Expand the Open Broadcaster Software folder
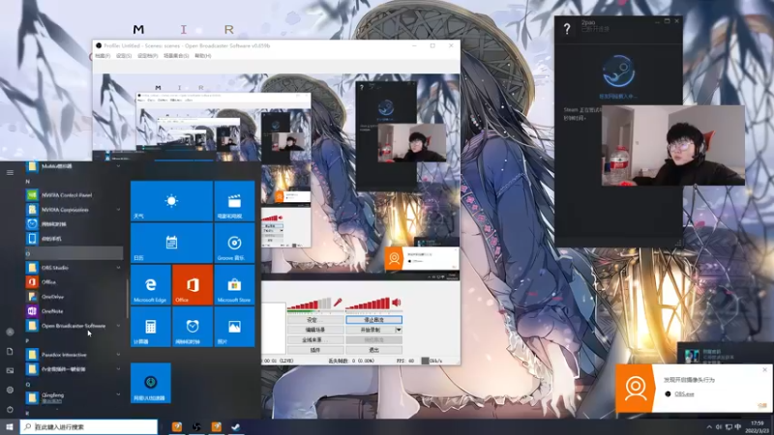 118,326
